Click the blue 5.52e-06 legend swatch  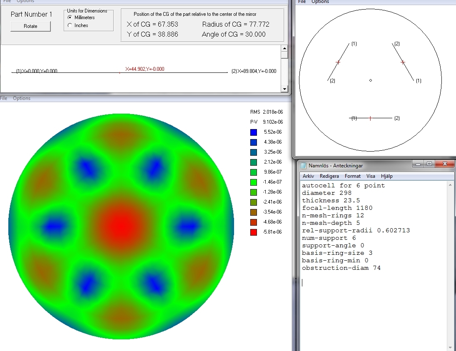(254, 132)
